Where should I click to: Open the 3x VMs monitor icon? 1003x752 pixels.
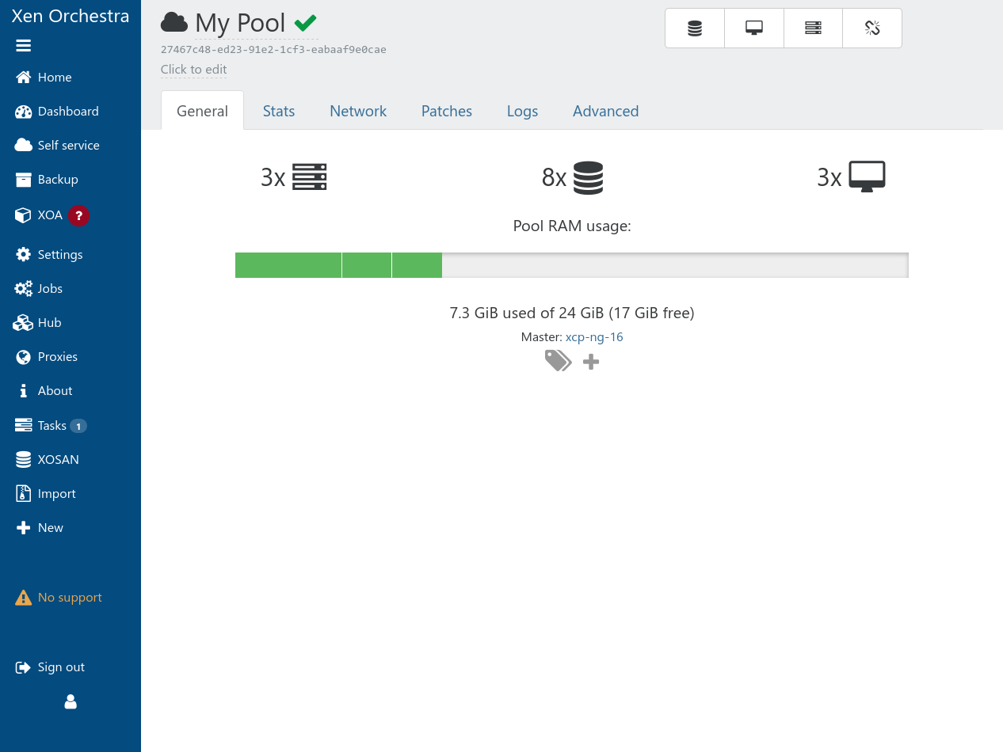tap(867, 177)
